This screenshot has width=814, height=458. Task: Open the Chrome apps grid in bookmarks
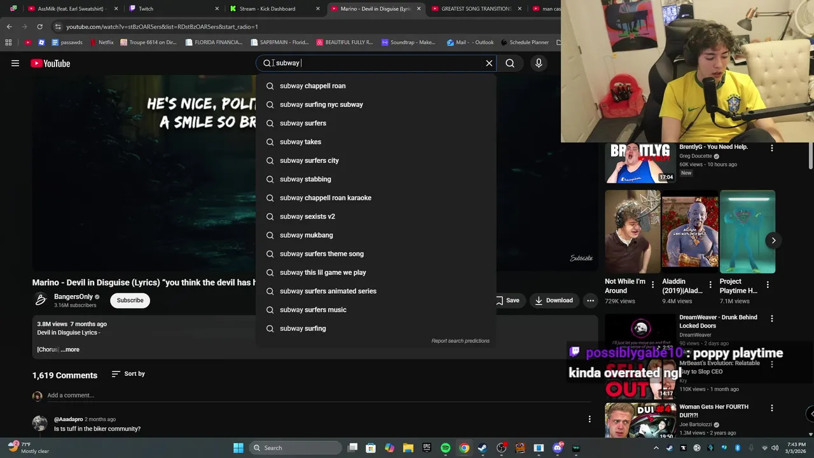pyautogui.click(x=8, y=43)
